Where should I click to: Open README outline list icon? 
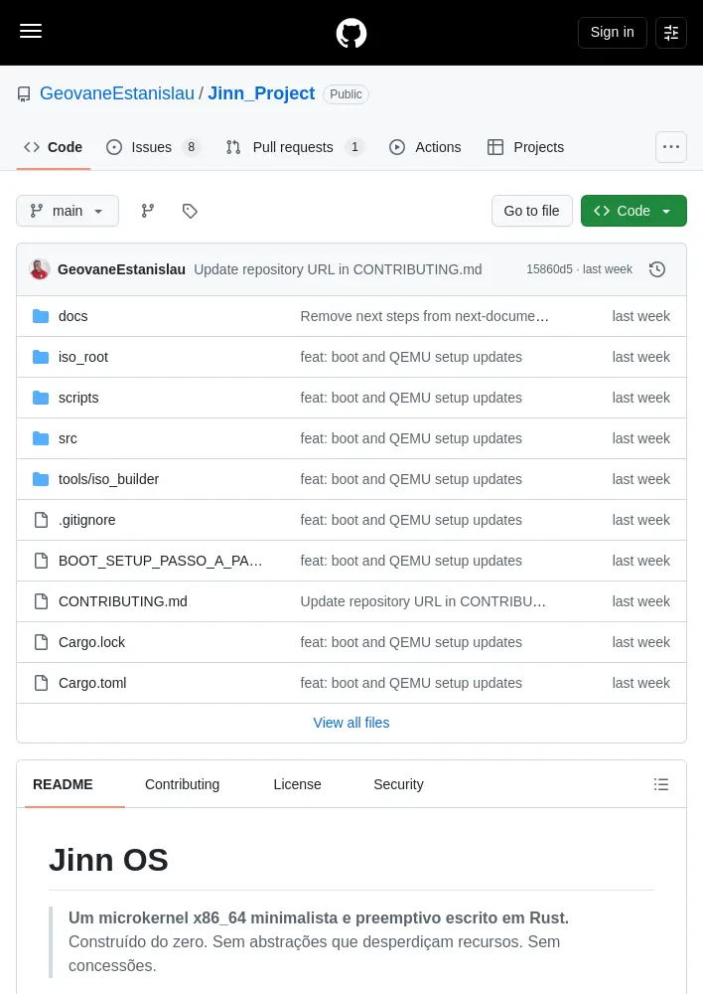[x=661, y=784]
